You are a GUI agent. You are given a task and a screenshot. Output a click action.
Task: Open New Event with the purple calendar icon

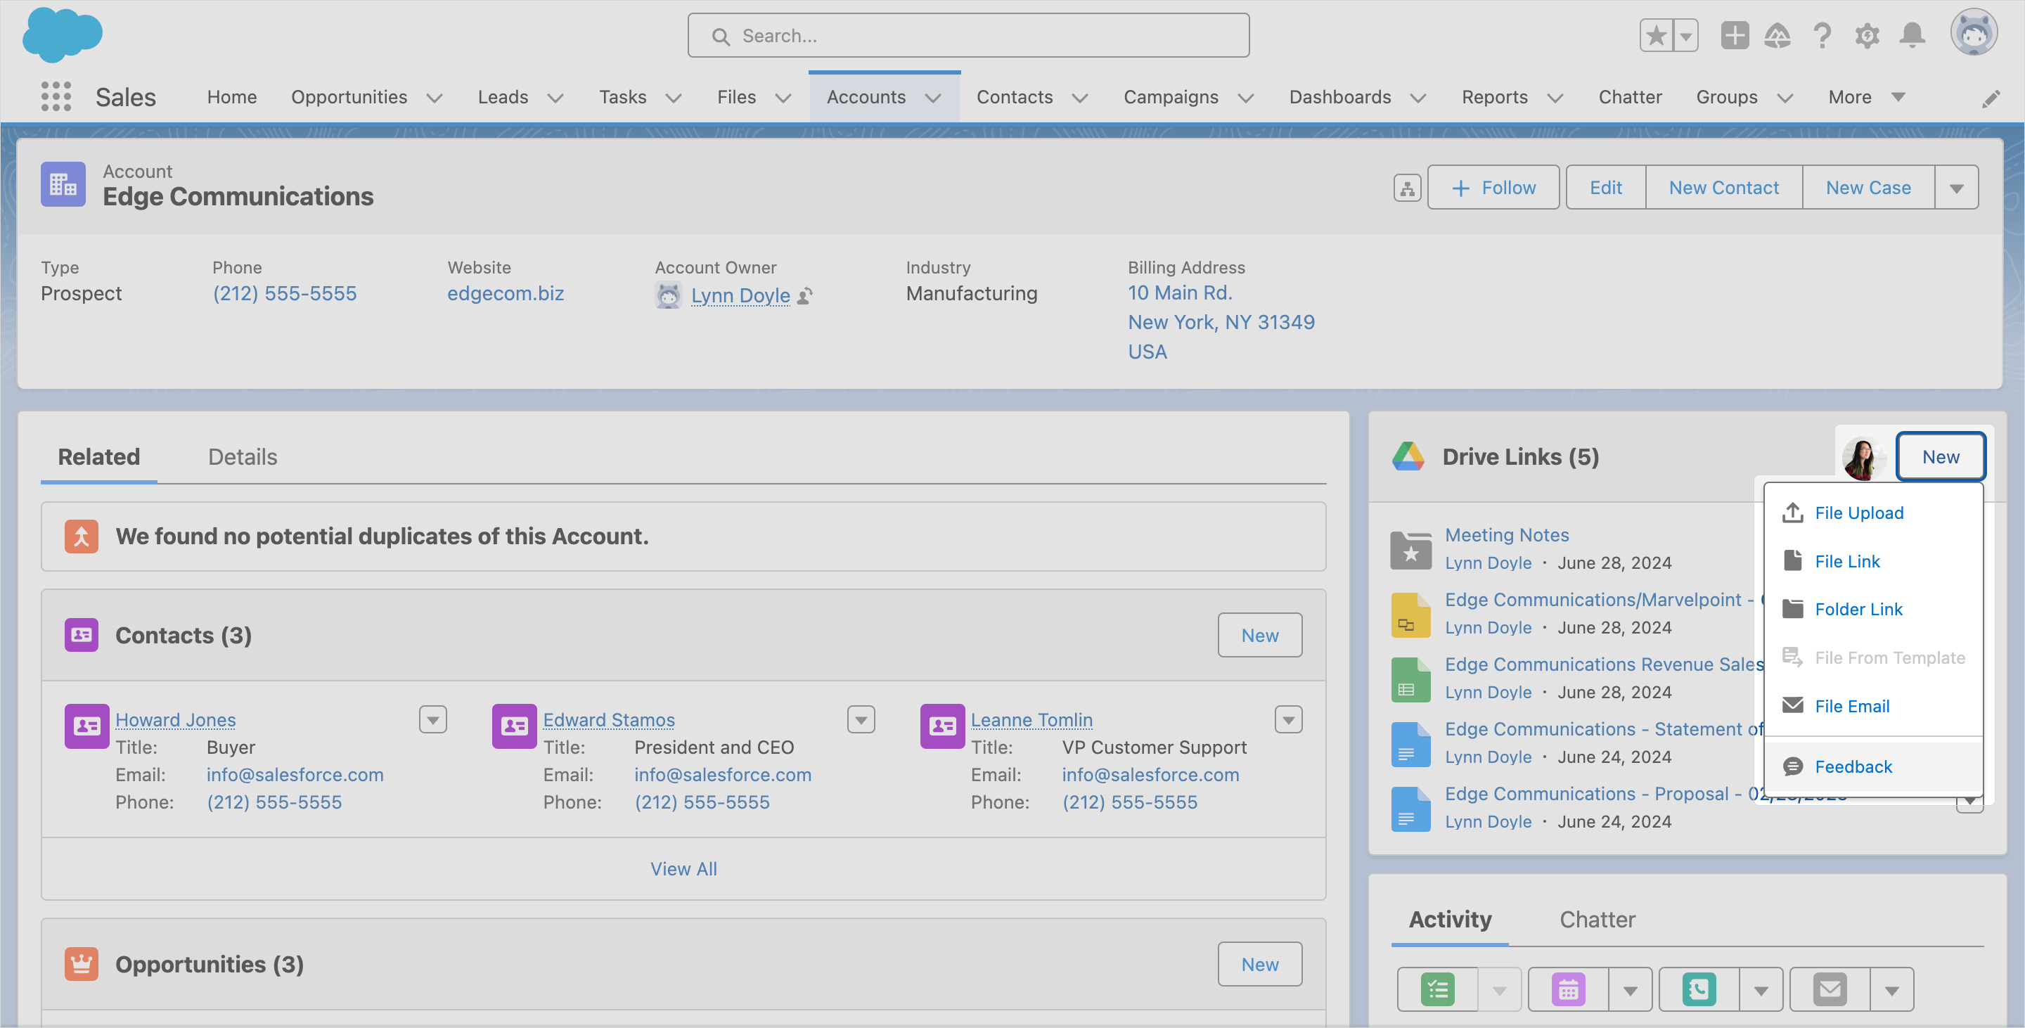pos(1567,989)
